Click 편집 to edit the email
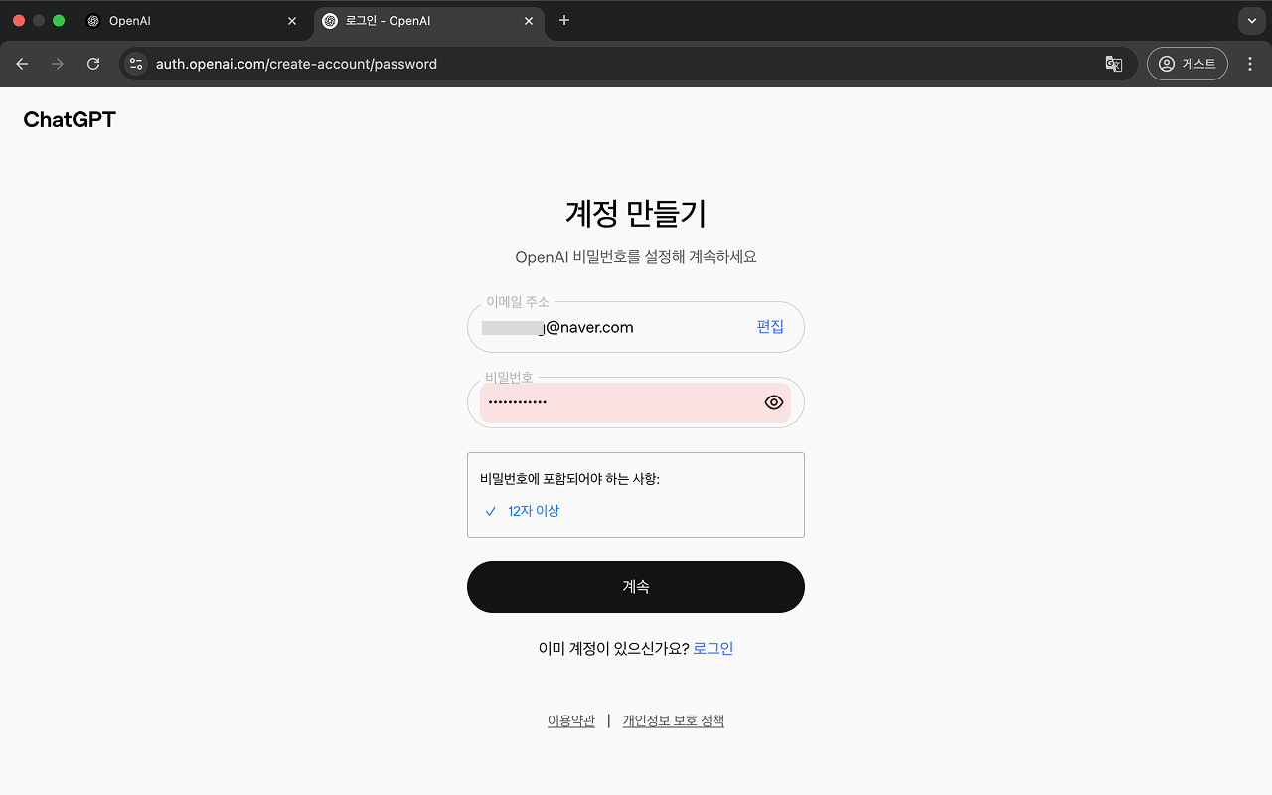This screenshot has width=1272, height=795. 770,327
